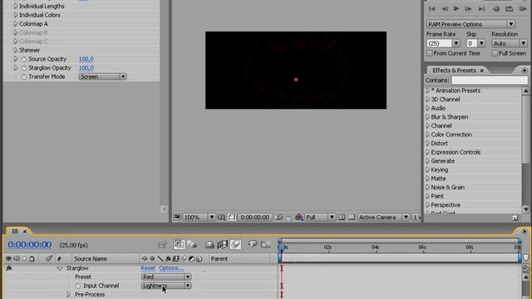Open the Full resolution dropdown in viewer
Viewport: 532px width, 299px height.
pos(320,217)
